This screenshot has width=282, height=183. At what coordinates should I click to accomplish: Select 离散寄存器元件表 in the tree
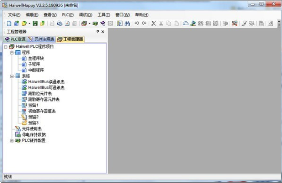click(44, 99)
